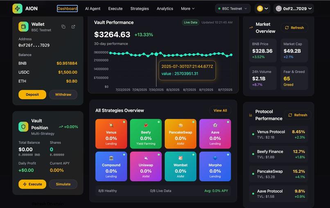Open the PancakeSwap AMM strategy card
The width and height of the screenshot is (330, 208).
pos(181,134)
